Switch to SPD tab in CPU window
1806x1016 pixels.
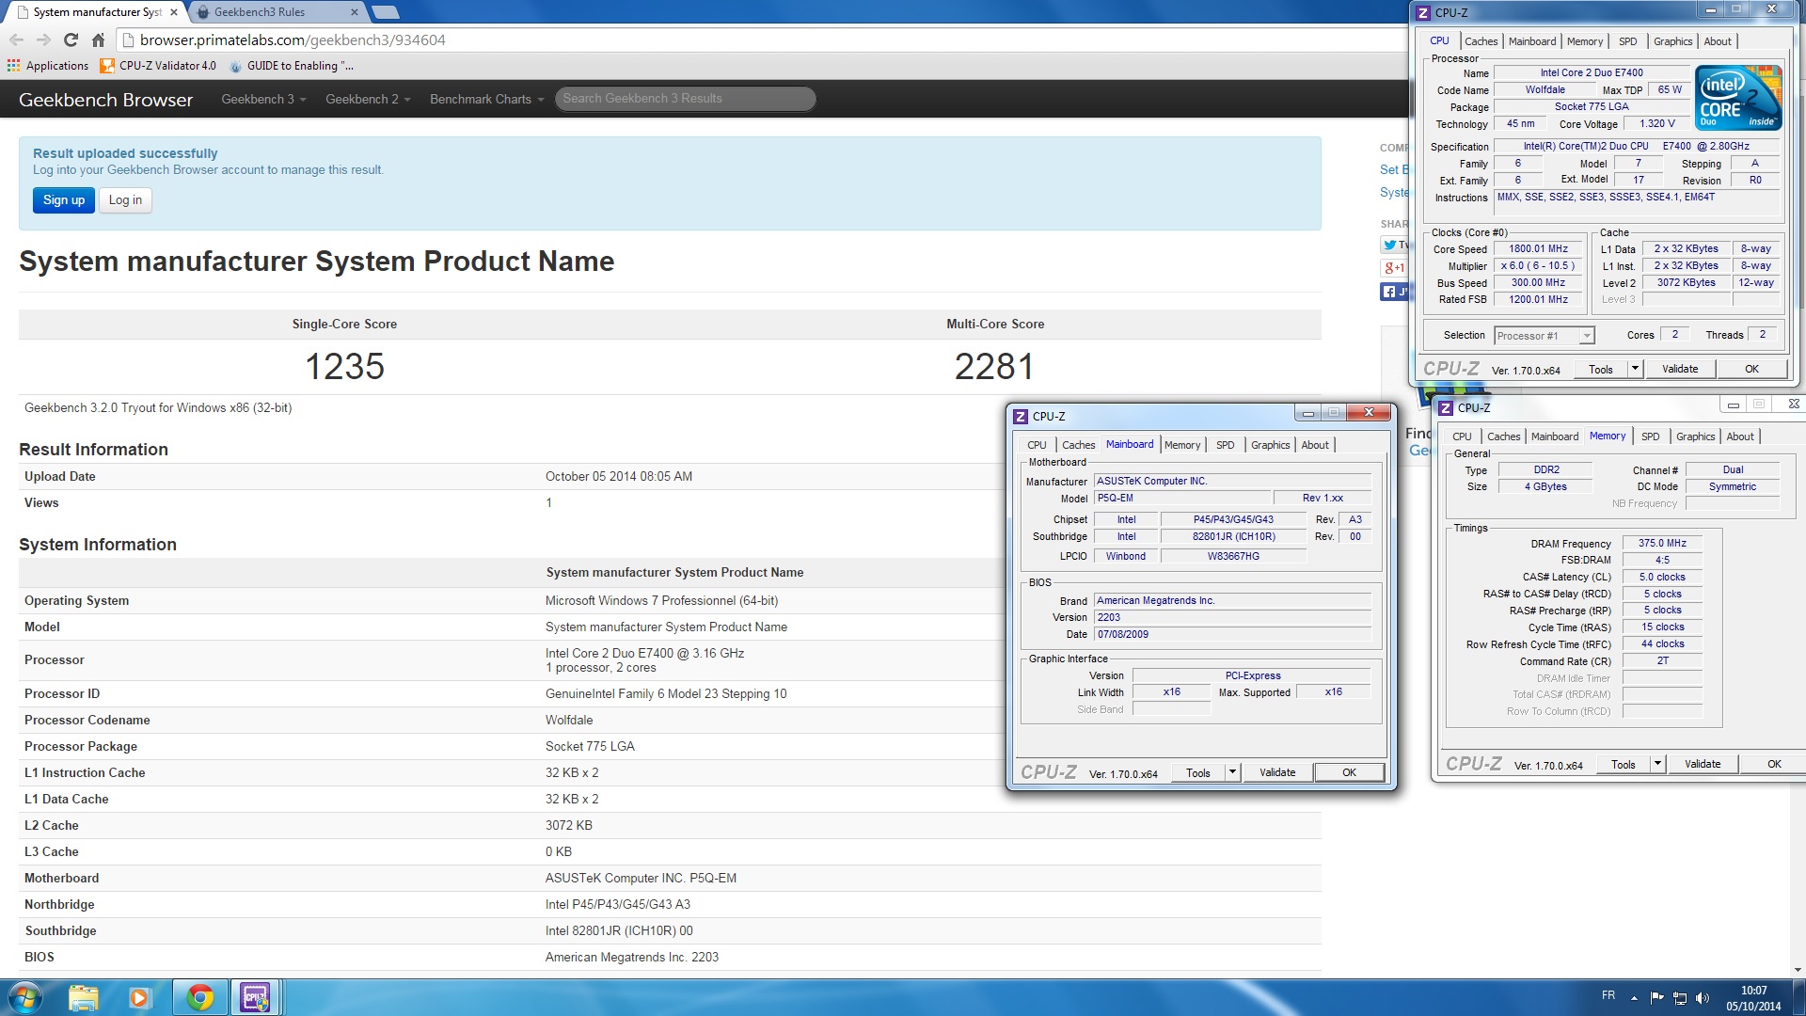(1627, 41)
